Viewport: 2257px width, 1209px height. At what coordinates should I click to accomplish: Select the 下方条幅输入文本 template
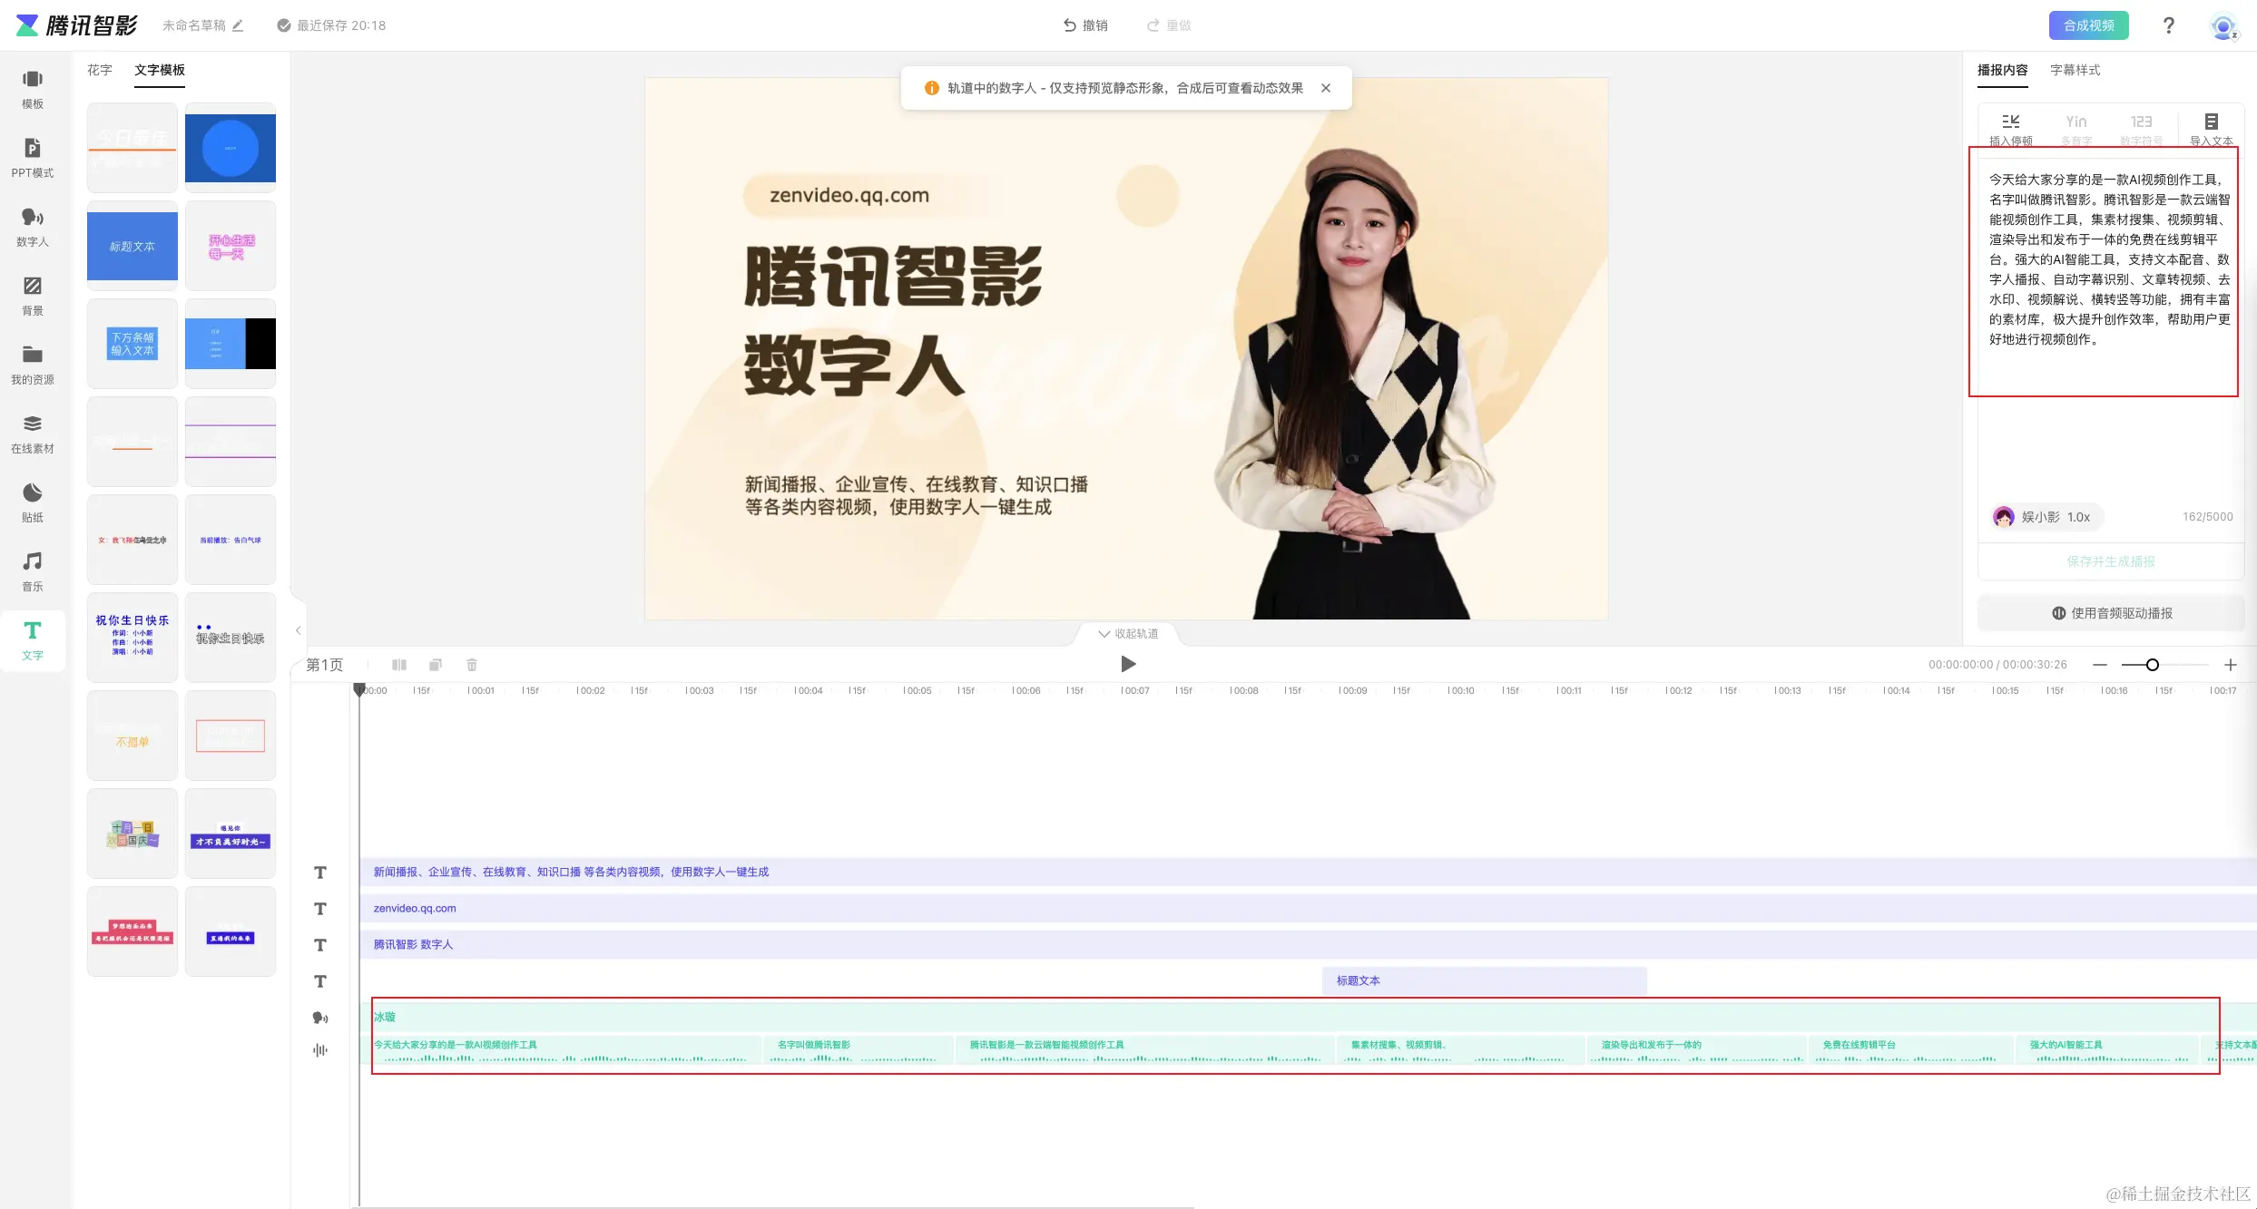tap(132, 344)
